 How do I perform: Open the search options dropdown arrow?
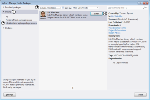pyautogui.click(x=147, y=8)
